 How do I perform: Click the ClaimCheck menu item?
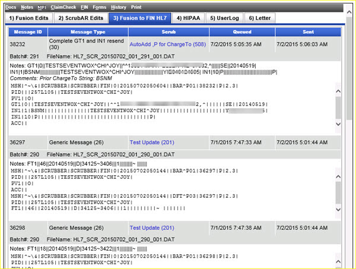(x=65, y=7)
